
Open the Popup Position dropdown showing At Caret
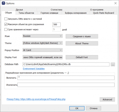point(43,50)
